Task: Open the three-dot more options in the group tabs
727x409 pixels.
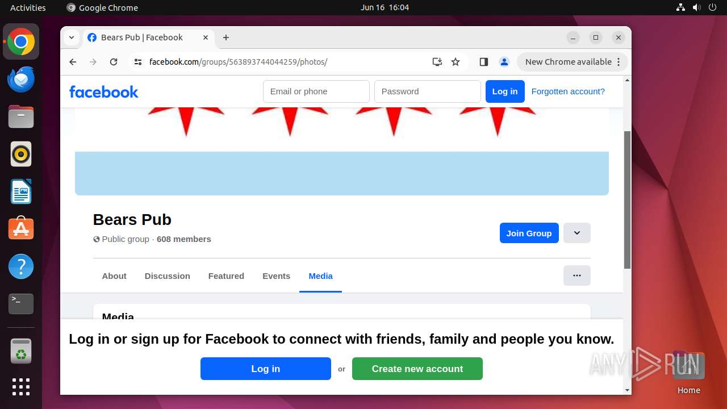Action: point(577,276)
